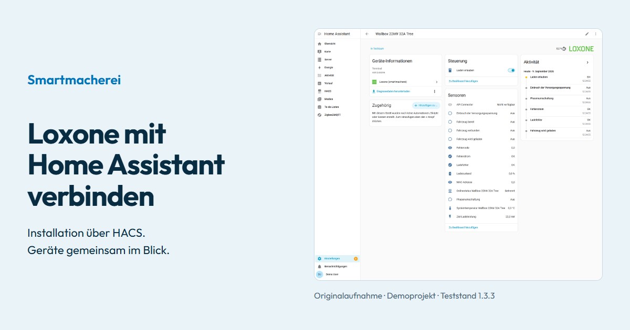This screenshot has width=630, height=330.
Task: Open the header three-dot overflow menu
Action: pos(595,34)
